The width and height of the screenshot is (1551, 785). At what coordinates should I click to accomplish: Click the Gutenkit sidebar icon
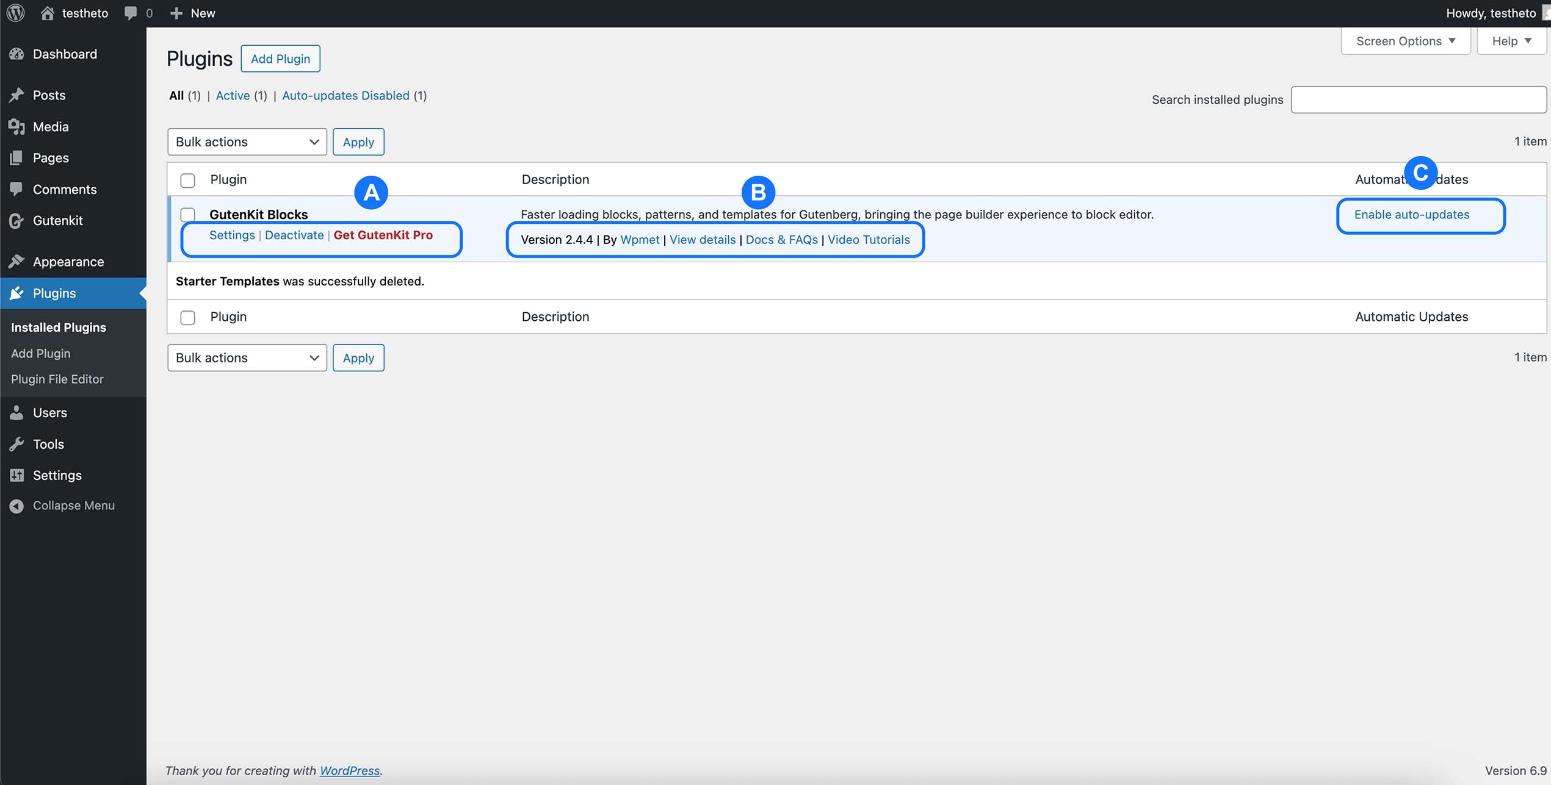18,220
